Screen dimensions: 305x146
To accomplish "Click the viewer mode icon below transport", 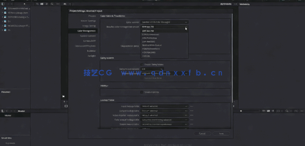I will [x=66, y=106].
